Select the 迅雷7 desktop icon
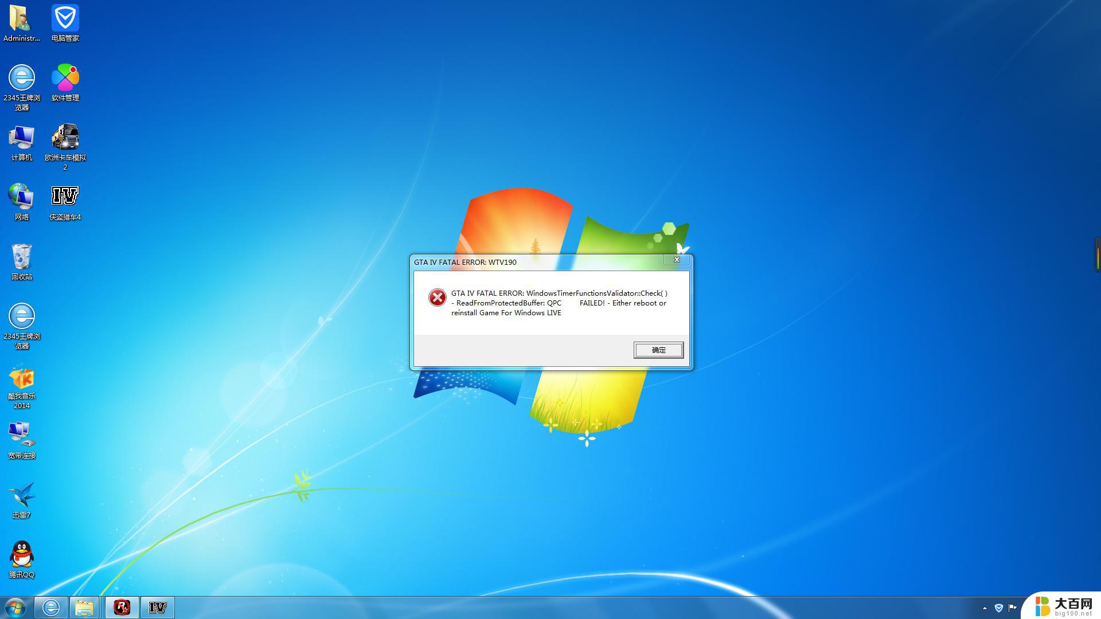1101x619 pixels. [x=22, y=500]
